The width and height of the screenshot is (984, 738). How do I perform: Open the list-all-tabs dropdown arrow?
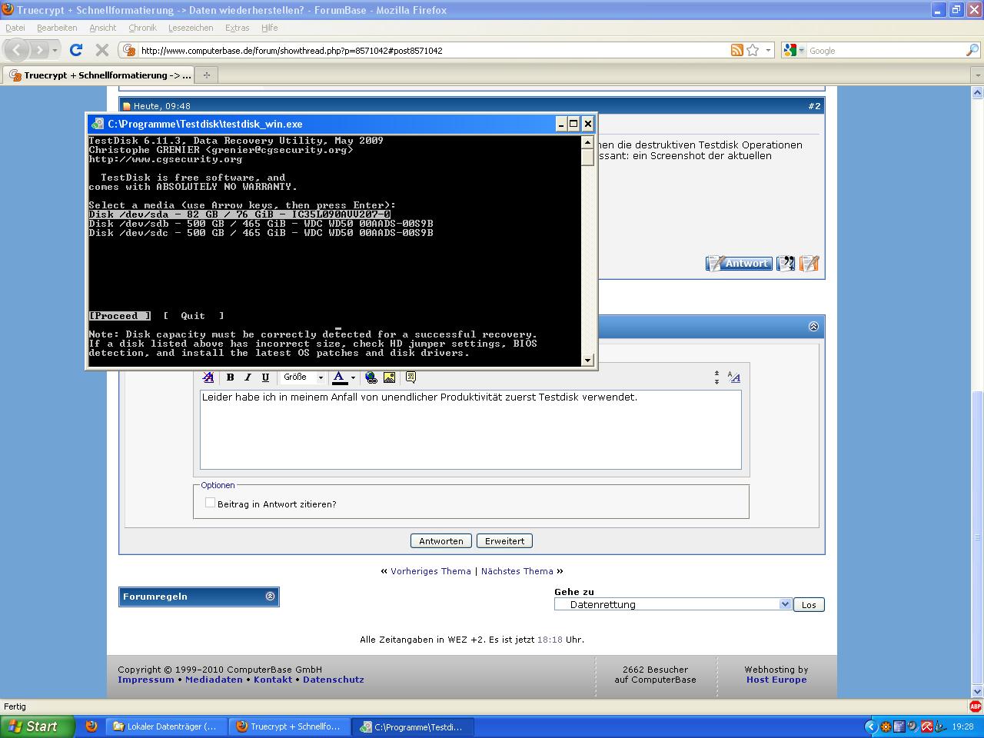pyautogui.click(x=977, y=75)
